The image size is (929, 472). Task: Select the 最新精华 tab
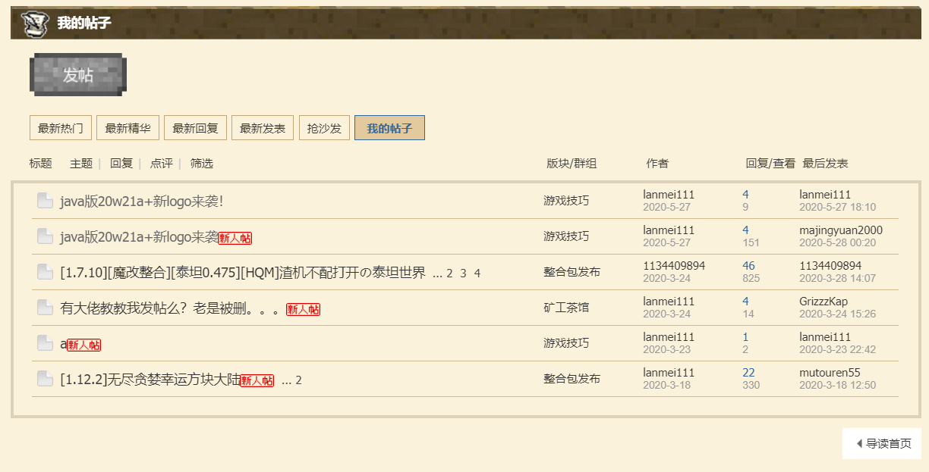point(127,127)
